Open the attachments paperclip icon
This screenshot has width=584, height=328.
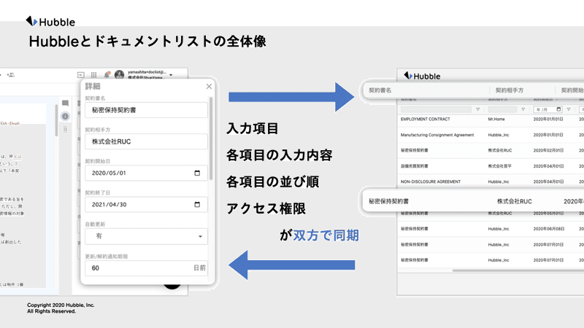(65, 130)
